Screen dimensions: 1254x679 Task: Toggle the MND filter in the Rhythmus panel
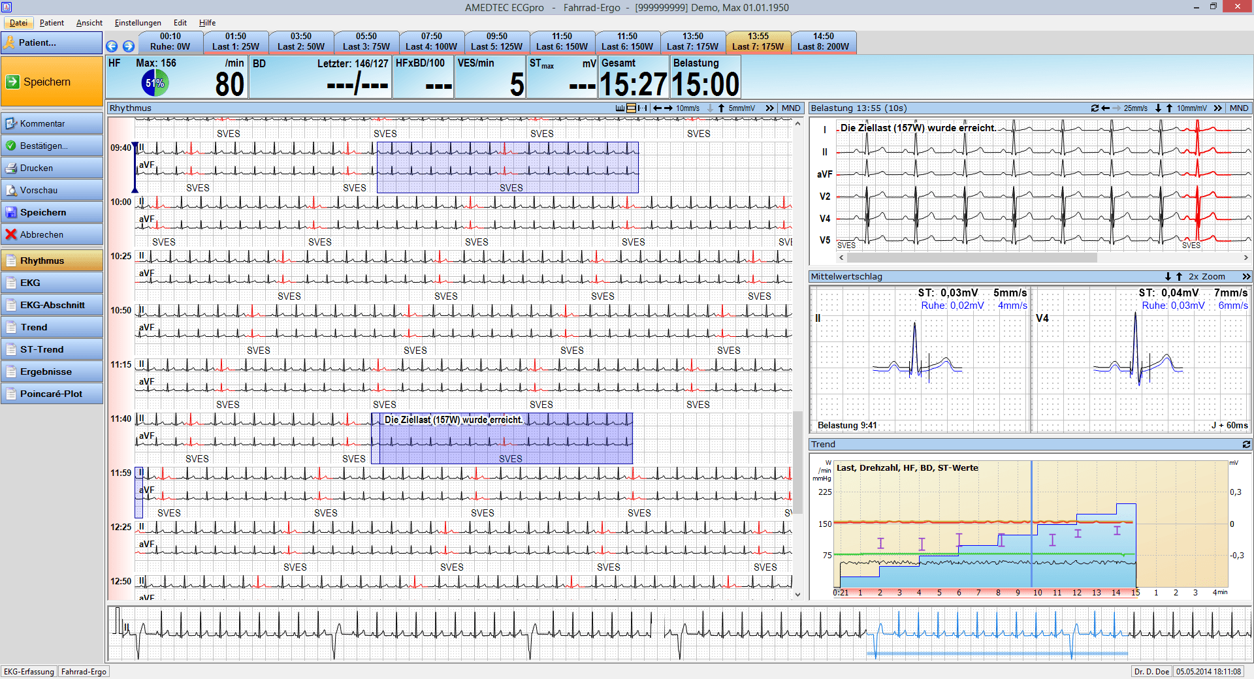click(791, 108)
